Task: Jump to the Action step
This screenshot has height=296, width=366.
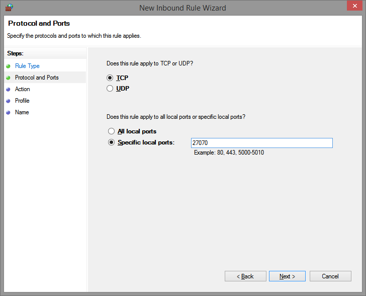Action: (x=23, y=89)
